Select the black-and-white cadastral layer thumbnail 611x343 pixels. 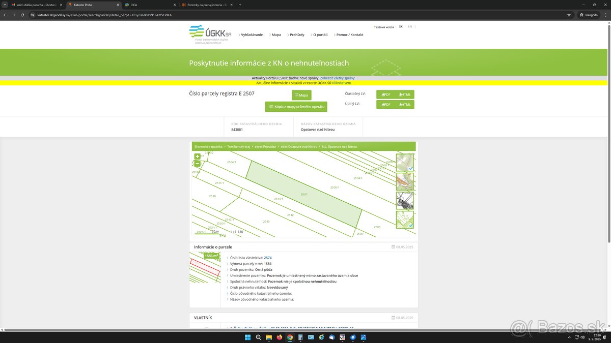405,201
